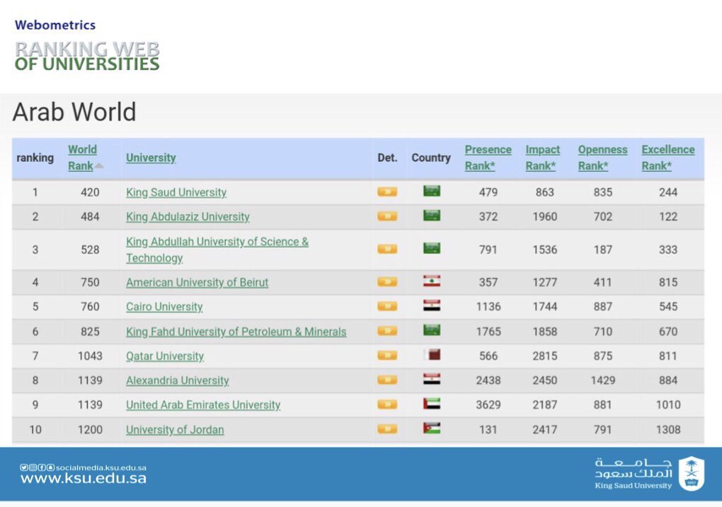Viewport: 722px width, 507px height.
Task: Open Qatar University link
Action: tap(165, 356)
